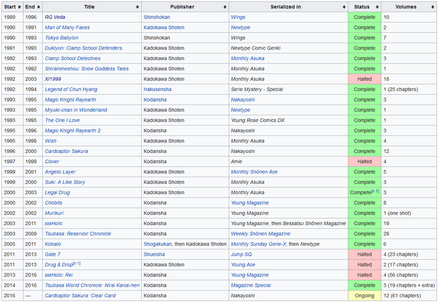Open the Angelic Layer link
This screenshot has height=303, width=439.
tap(60, 172)
